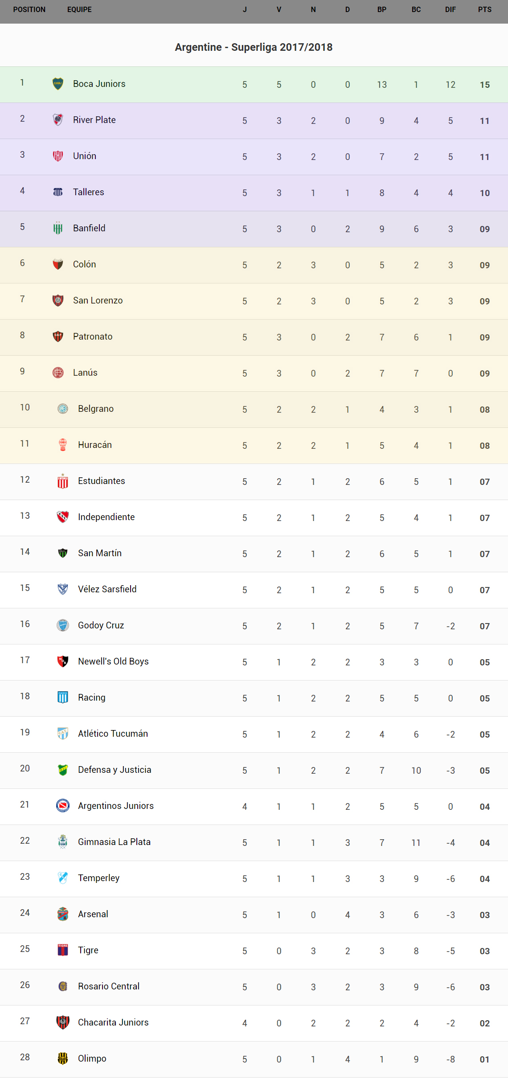This screenshot has height=1079, width=508.
Task: Open Newell's Old Boys team page
Action: 113,661
